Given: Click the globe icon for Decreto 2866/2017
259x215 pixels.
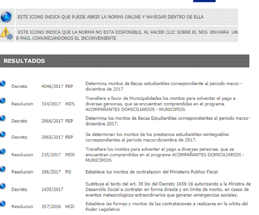Looking at the screenshot, I should [x=3, y=118].
